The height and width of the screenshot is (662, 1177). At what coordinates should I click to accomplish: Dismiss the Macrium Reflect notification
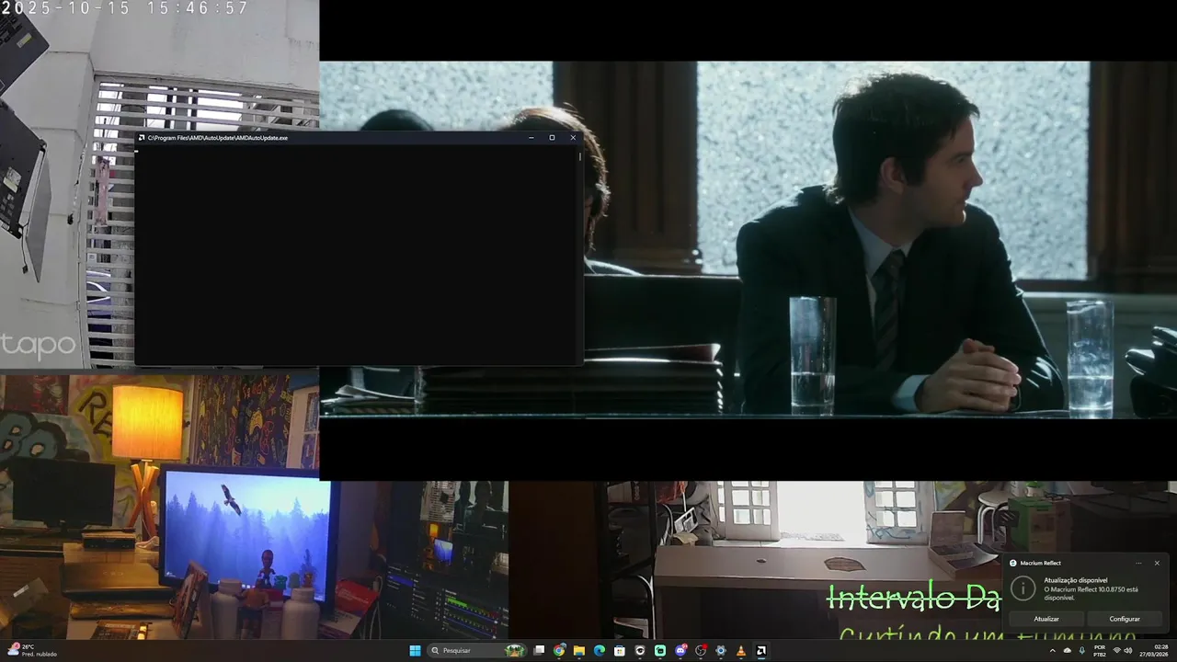click(x=1157, y=563)
